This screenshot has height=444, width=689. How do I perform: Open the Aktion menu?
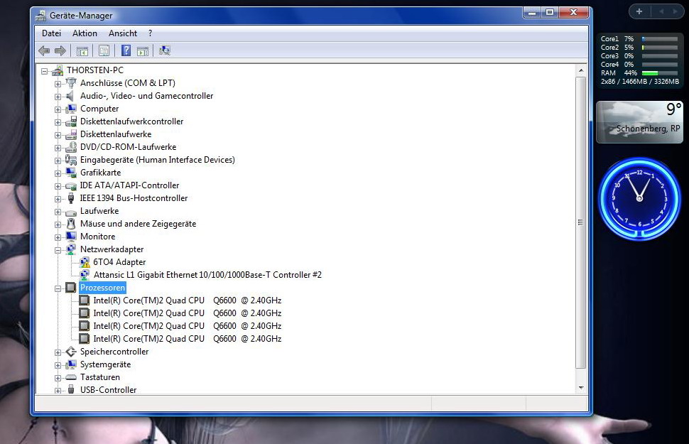[85, 33]
